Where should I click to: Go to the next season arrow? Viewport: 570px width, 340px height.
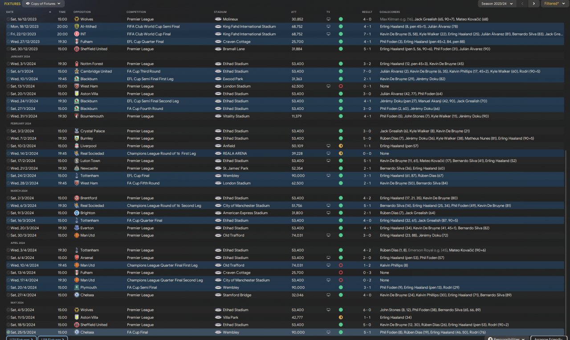[533, 4]
